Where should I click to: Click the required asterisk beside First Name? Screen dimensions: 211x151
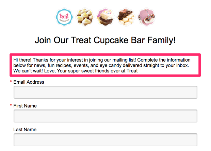pos(11,105)
